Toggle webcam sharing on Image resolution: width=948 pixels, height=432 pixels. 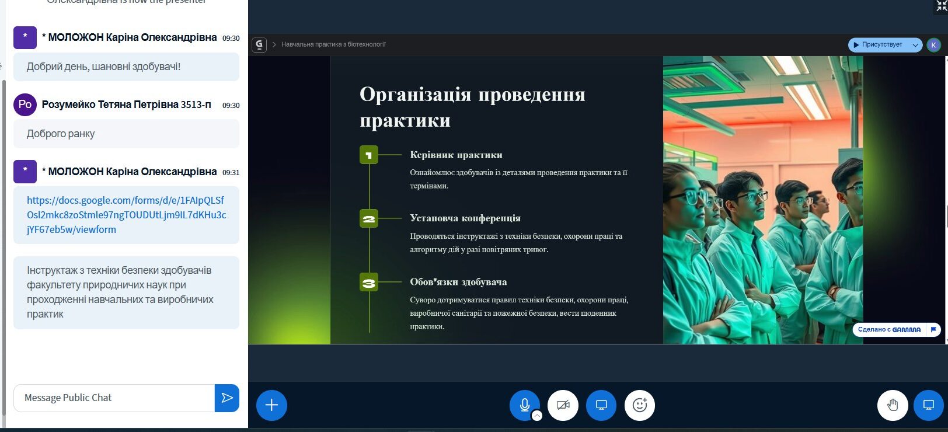point(563,405)
